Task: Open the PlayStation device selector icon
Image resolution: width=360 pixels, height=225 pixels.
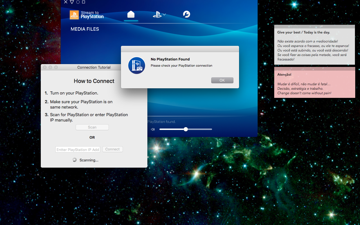Action: pos(157,15)
